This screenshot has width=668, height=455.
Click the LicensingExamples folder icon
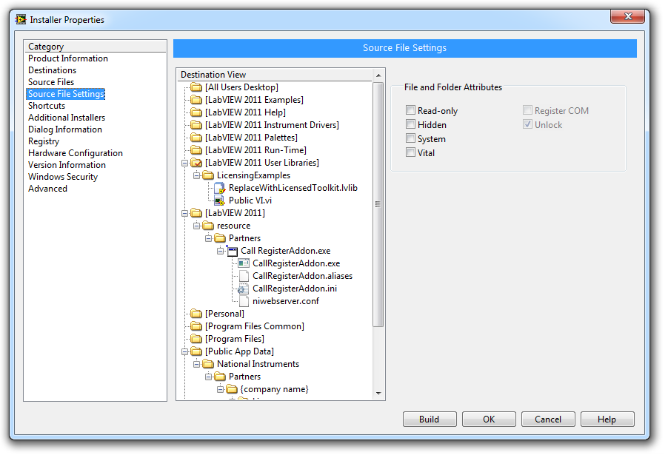(208, 175)
